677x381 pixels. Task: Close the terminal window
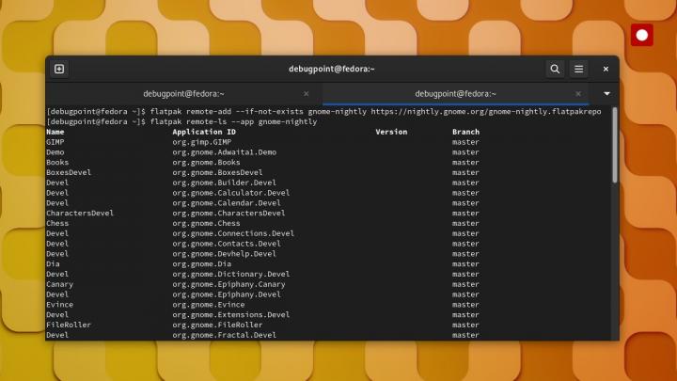pos(606,69)
